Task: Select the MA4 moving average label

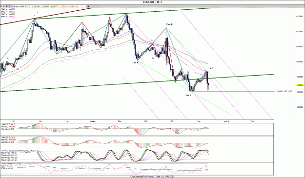Action: point(8,17)
